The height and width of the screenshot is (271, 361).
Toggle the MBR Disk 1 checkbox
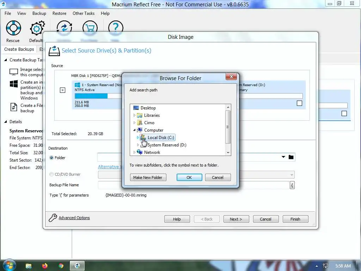(x=62, y=90)
